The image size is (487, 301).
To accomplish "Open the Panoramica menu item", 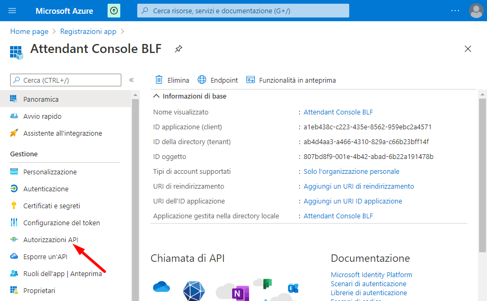I will pos(66,99).
